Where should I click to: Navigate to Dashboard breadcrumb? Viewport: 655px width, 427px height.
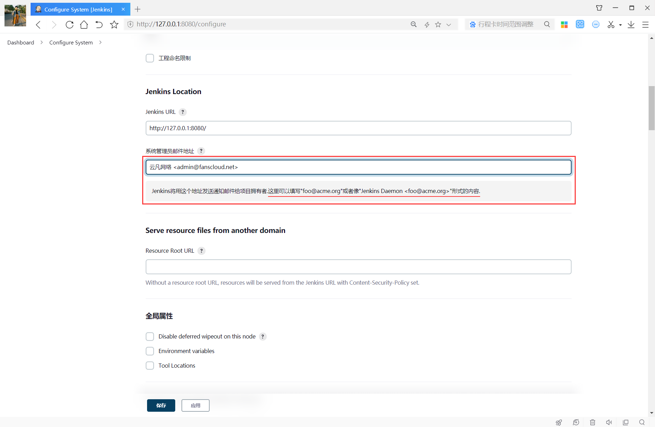[x=21, y=42]
